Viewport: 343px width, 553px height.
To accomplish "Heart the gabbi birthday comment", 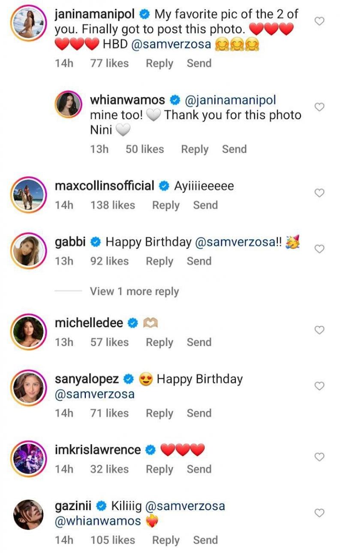I will (319, 249).
